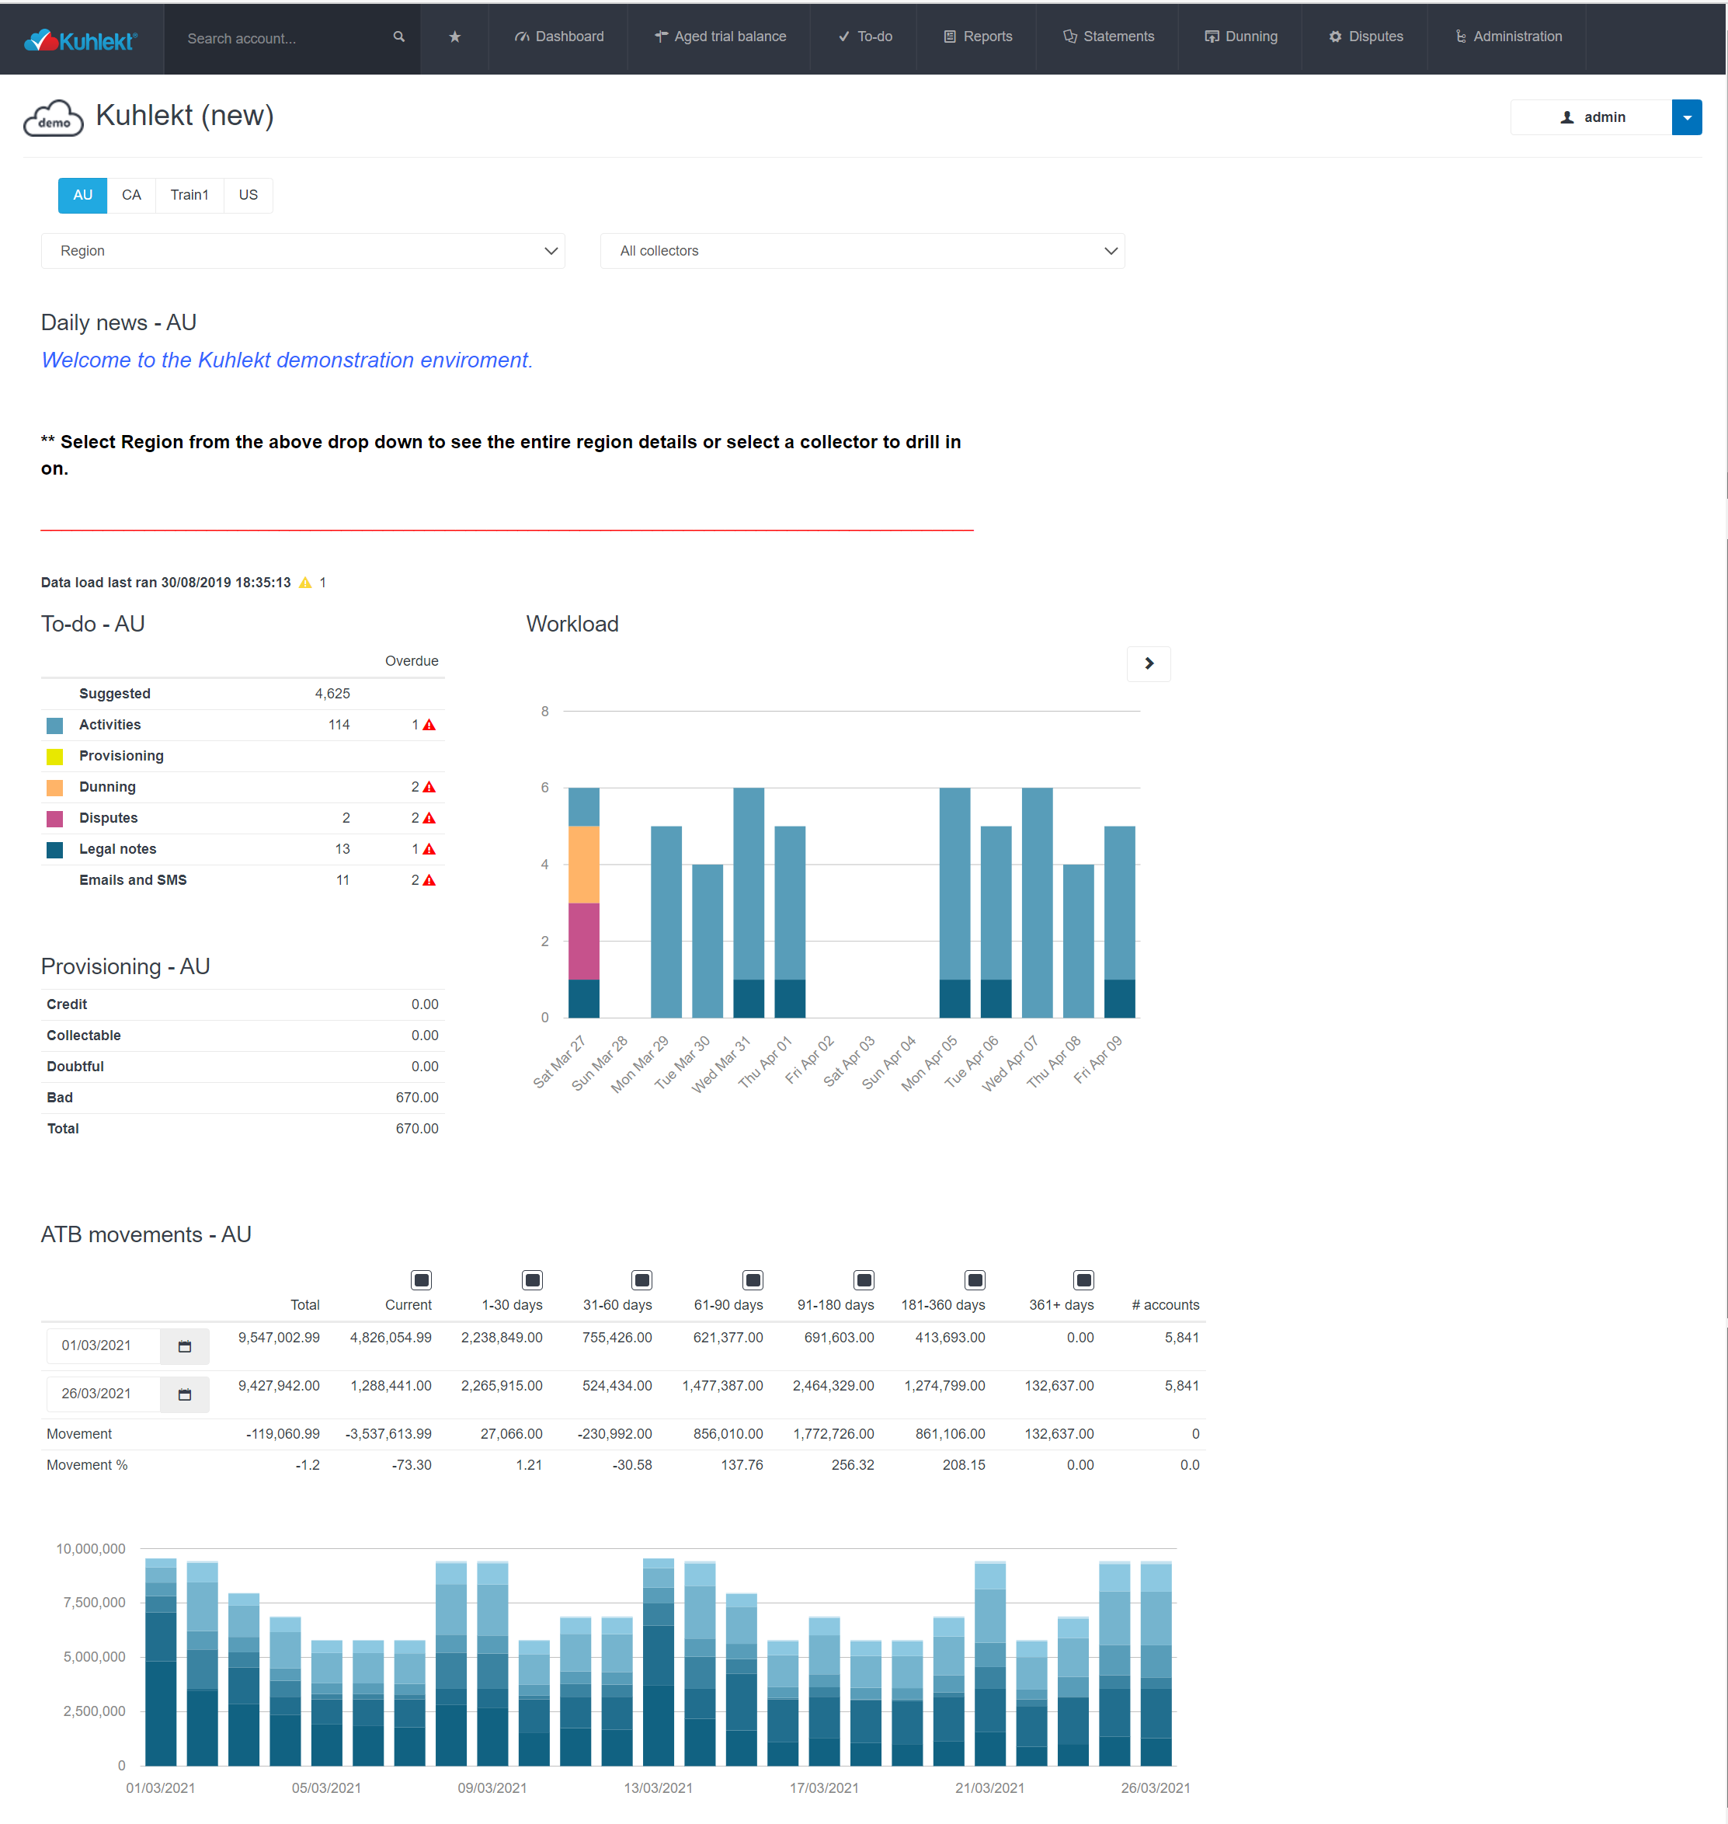This screenshot has height=1824, width=1728.
Task: Click the data load warning triangle icon
Action: [306, 582]
